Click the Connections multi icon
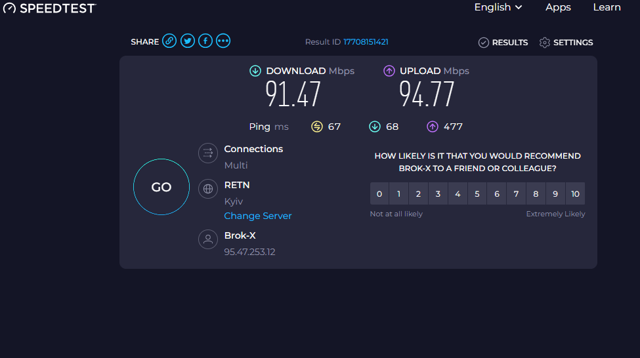 pos(208,153)
